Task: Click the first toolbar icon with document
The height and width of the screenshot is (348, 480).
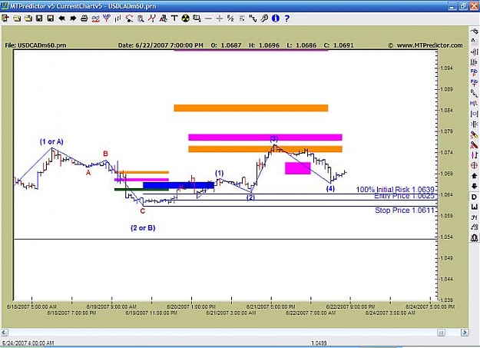Action: [5, 18]
